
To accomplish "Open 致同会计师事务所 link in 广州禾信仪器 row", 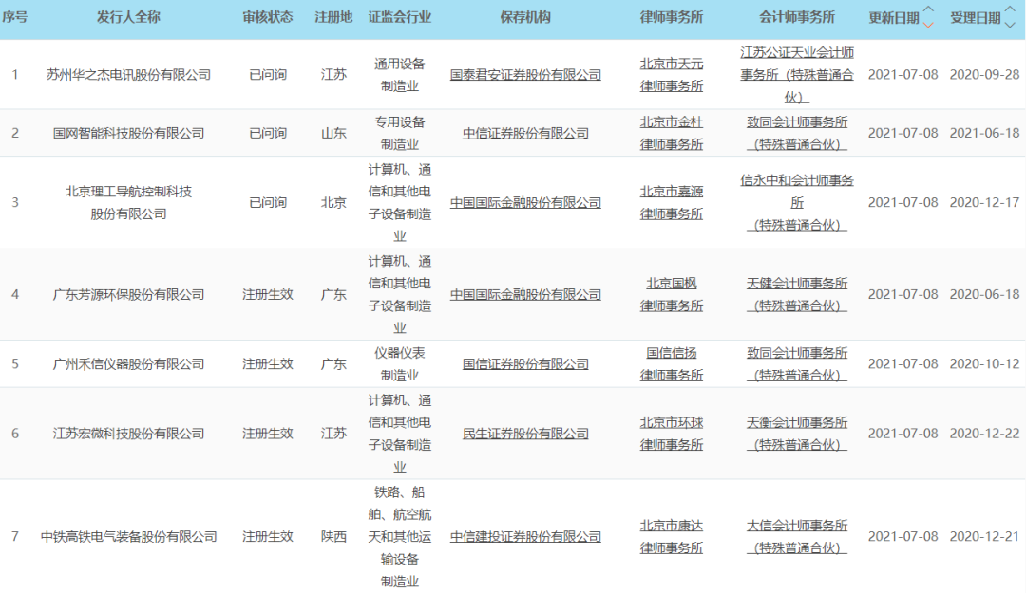I will 797,363.
